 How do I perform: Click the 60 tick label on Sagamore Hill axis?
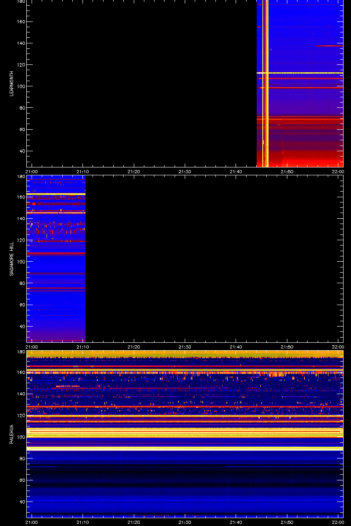[x=21, y=305]
